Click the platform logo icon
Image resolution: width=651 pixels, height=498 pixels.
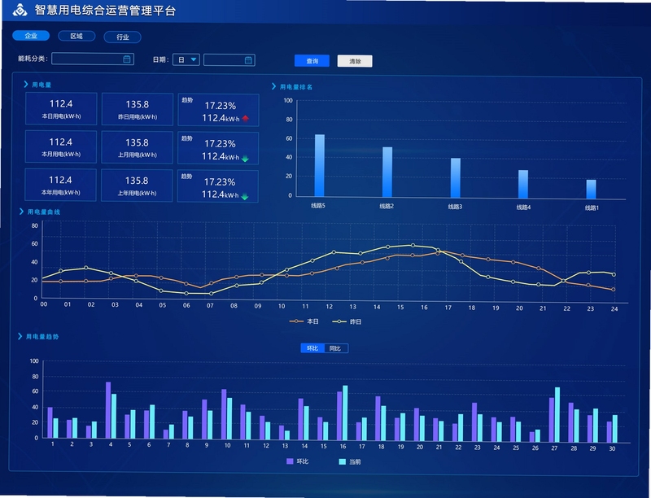[x=20, y=10]
